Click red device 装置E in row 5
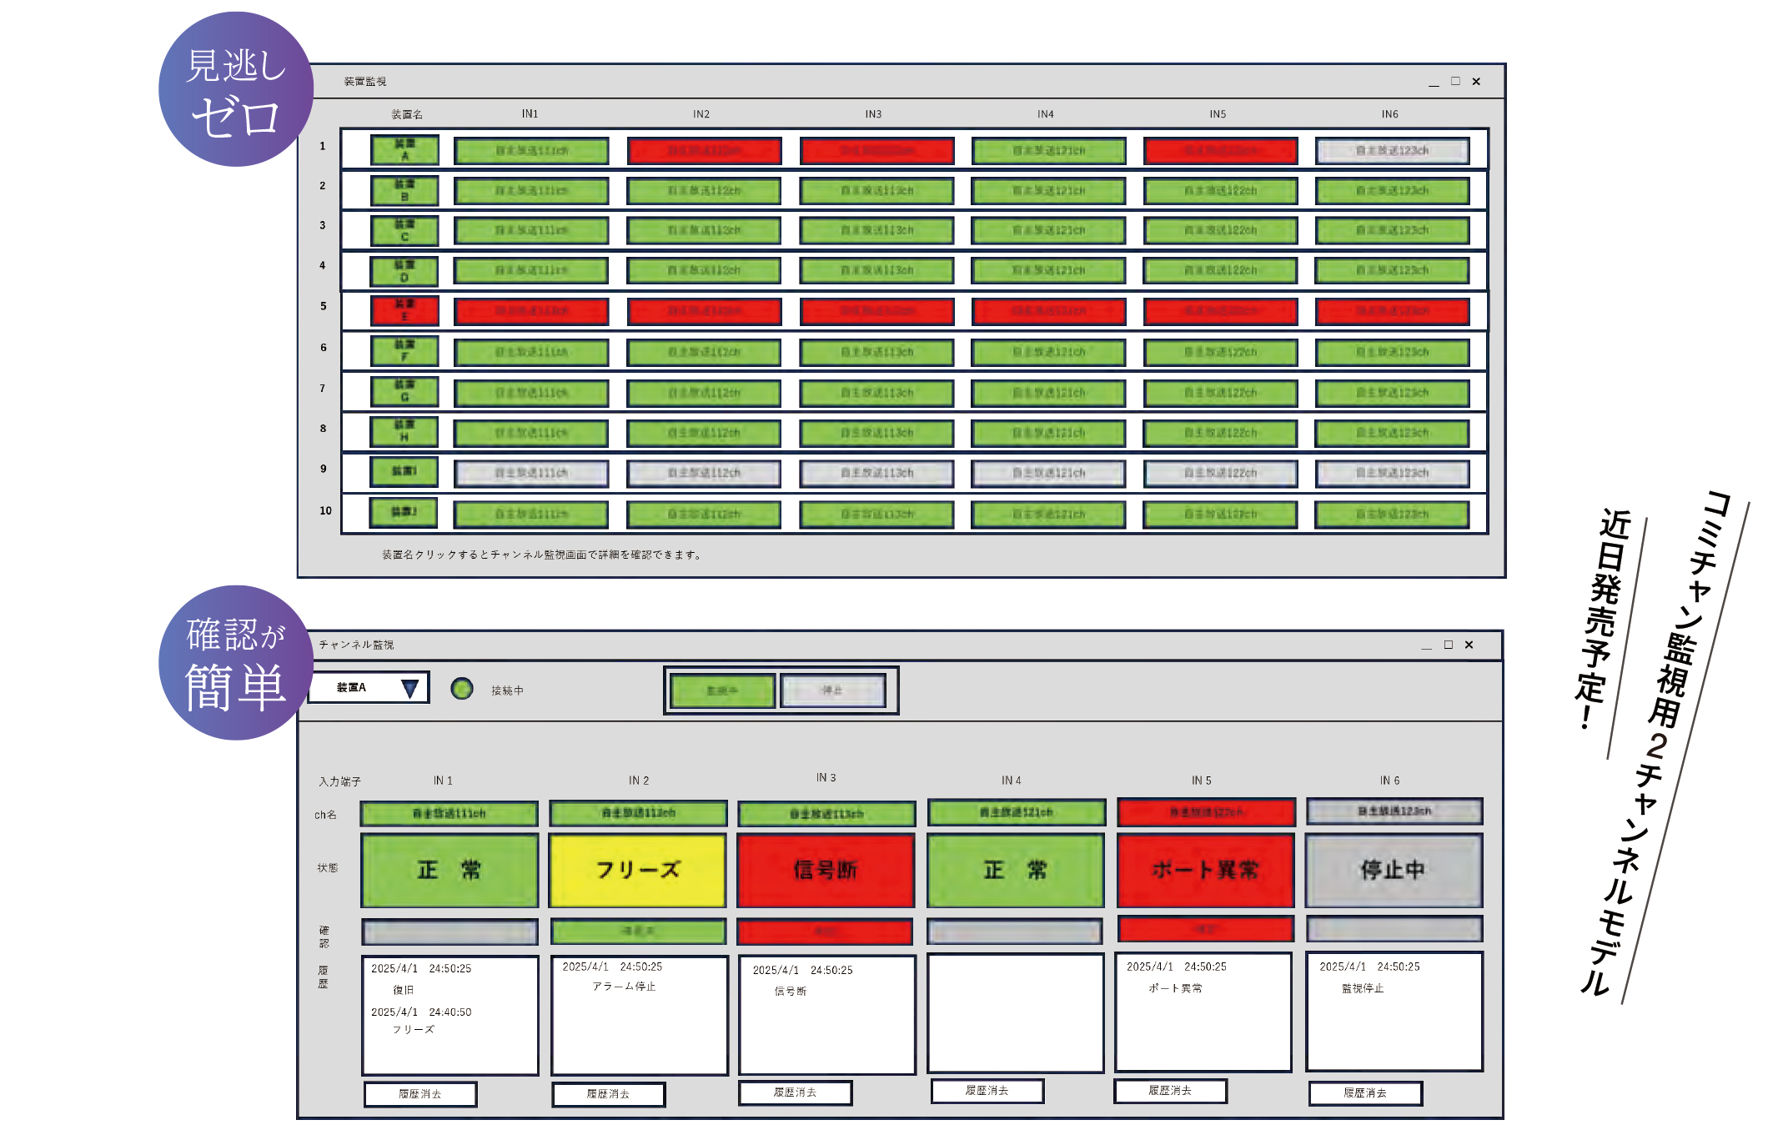The width and height of the screenshot is (1783, 1140). pos(404,310)
